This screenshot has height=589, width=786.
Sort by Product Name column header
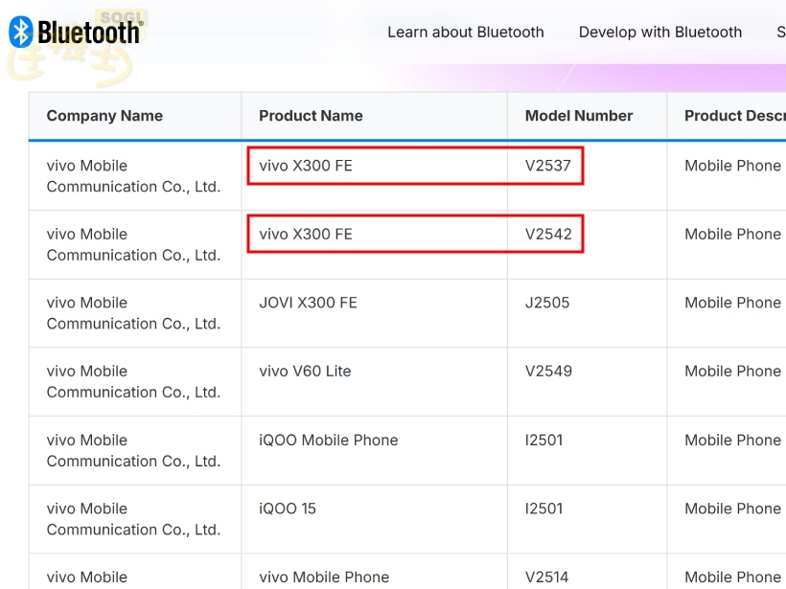(x=311, y=115)
